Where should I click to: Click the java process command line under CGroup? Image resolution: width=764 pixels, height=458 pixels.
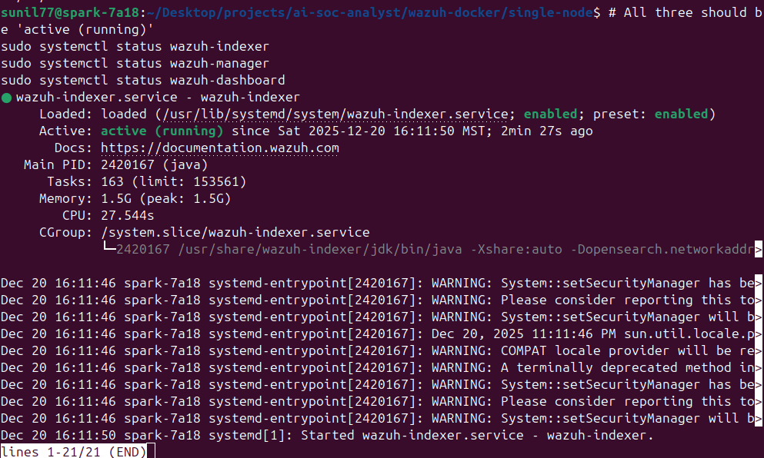(435, 250)
